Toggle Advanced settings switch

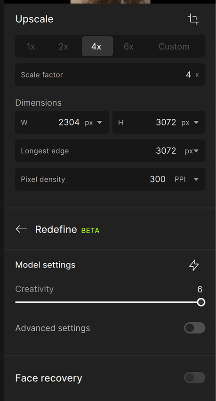coord(194,328)
